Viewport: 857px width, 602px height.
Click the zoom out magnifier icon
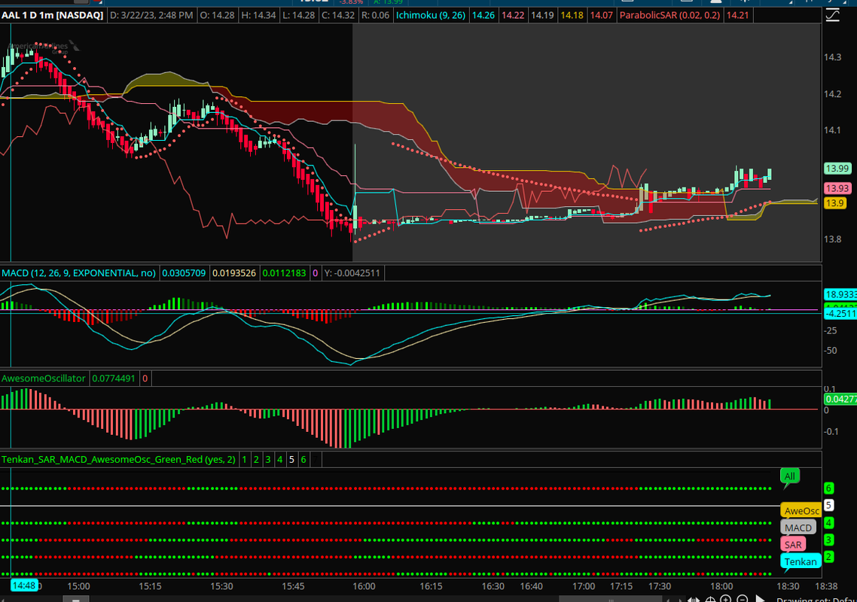pyautogui.click(x=743, y=599)
